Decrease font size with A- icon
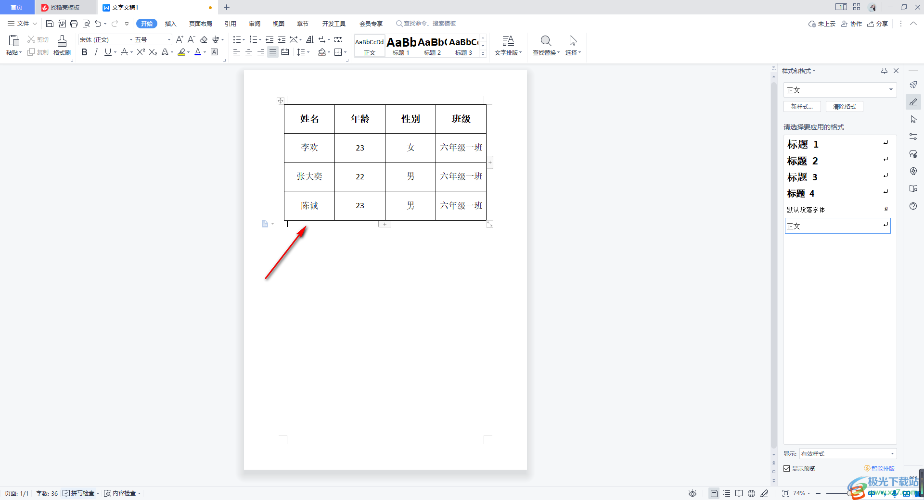 (191, 39)
